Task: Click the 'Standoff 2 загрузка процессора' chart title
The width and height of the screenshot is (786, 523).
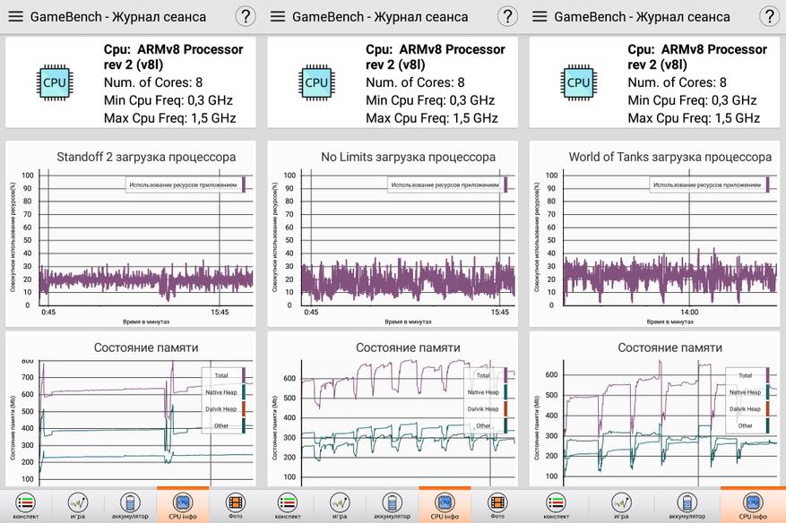Action: (x=146, y=157)
